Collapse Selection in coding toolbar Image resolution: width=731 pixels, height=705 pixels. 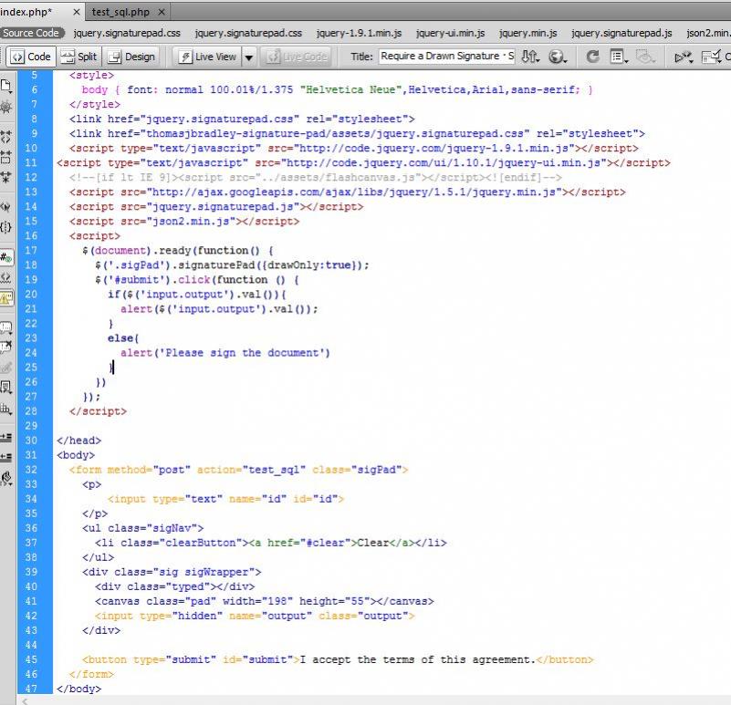[x=6, y=157]
